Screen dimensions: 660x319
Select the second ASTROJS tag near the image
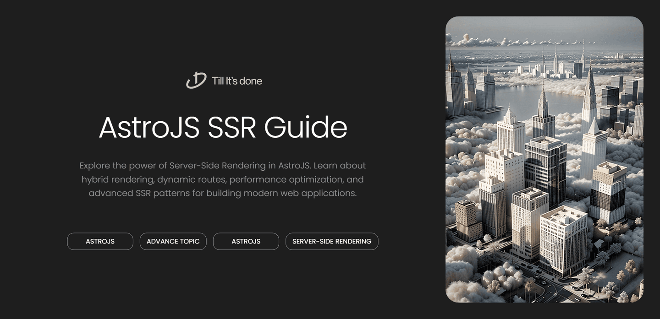pyautogui.click(x=246, y=241)
